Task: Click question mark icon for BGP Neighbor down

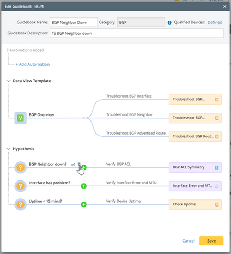Action: [20, 167]
